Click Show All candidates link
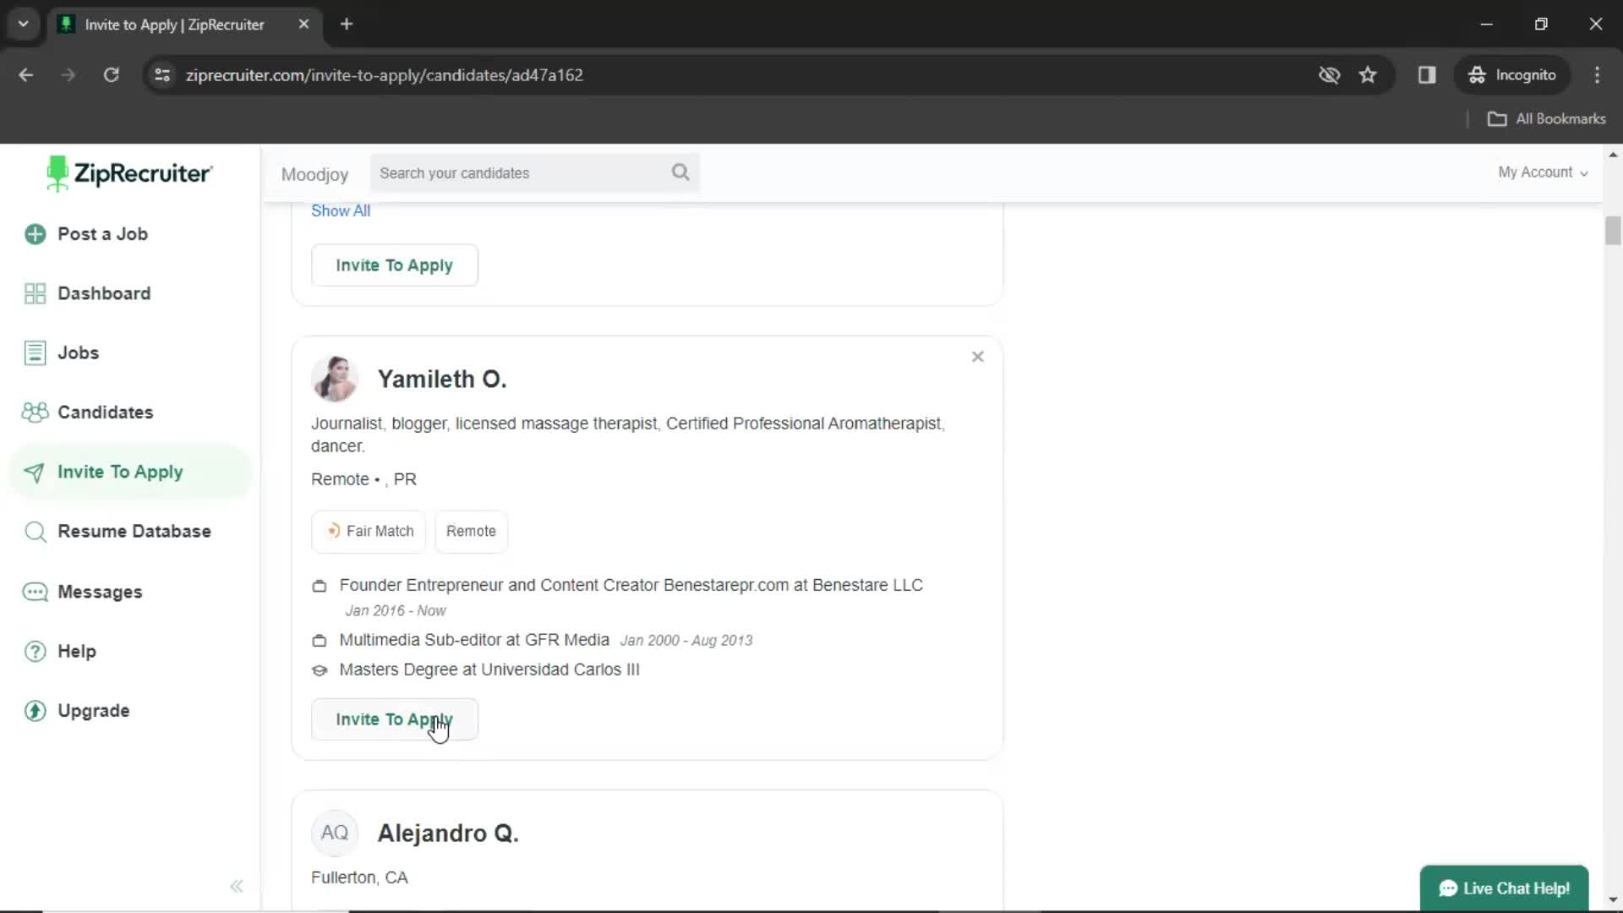Viewport: 1623px width, 913px height. [340, 210]
